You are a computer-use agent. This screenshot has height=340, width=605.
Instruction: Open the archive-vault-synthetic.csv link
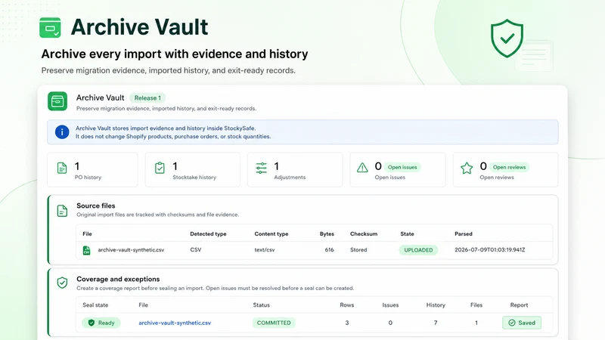tap(175, 323)
